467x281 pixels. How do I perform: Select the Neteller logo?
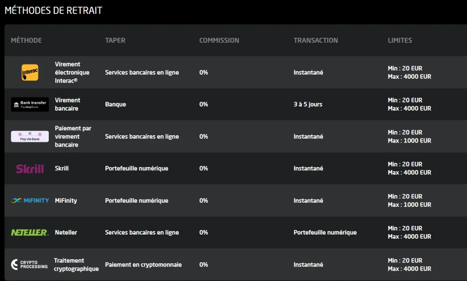click(x=30, y=233)
